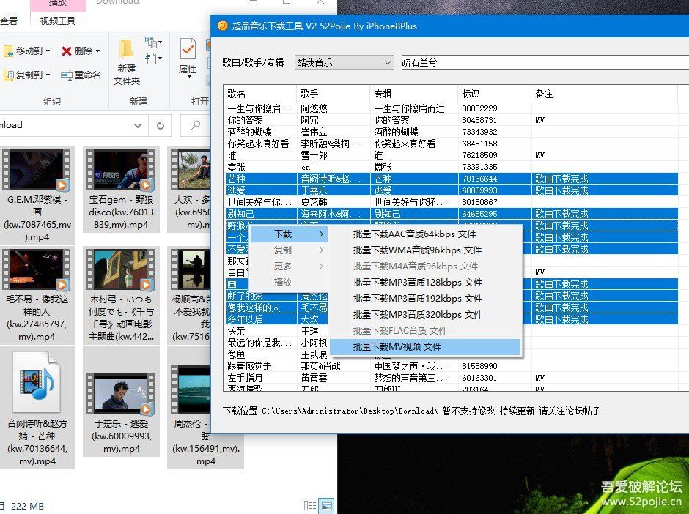689x514 pixels.
Task: Click the music tool orange app icon in title bar
Action: (223, 26)
